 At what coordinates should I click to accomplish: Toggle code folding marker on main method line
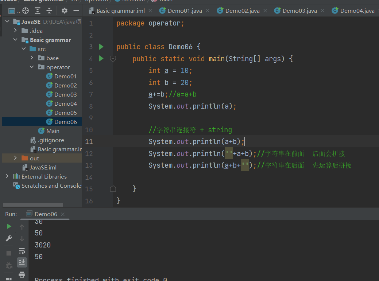pyautogui.click(x=113, y=59)
